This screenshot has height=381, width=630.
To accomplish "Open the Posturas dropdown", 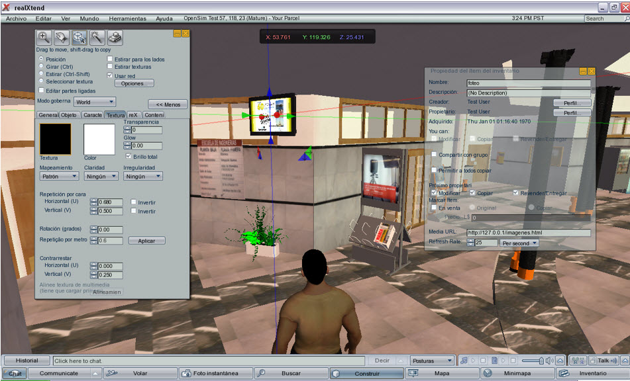I will 432,360.
